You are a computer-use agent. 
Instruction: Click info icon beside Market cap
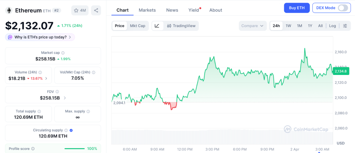pyautogui.click(x=63, y=53)
